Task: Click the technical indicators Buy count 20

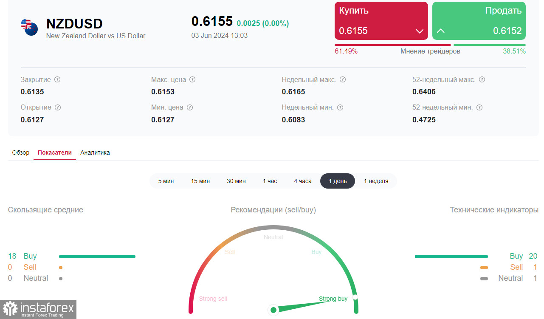Action: (x=533, y=256)
